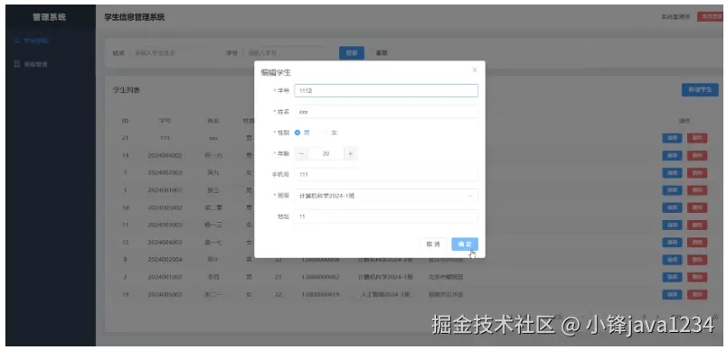727x350 pixels.
Task: Click the red delete button in row 2024002004
Action: 697,260
